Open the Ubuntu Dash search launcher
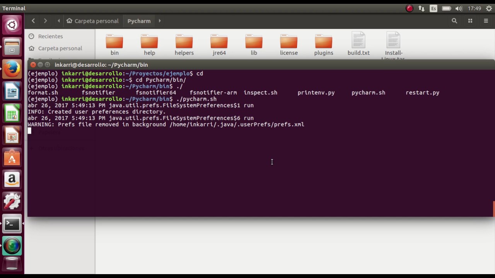 click(x=12, y=25)
